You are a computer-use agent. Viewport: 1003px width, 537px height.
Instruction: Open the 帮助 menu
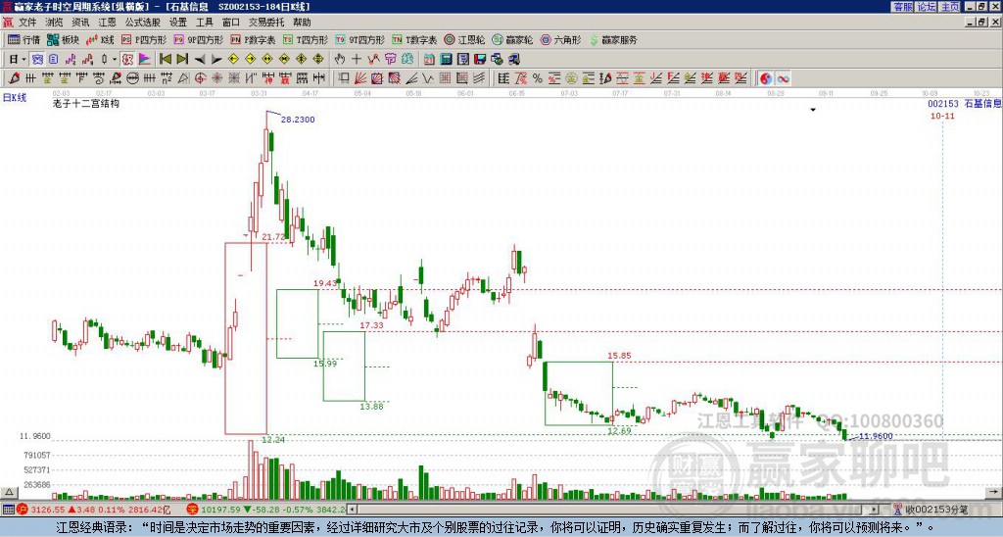tap(302, 23)
